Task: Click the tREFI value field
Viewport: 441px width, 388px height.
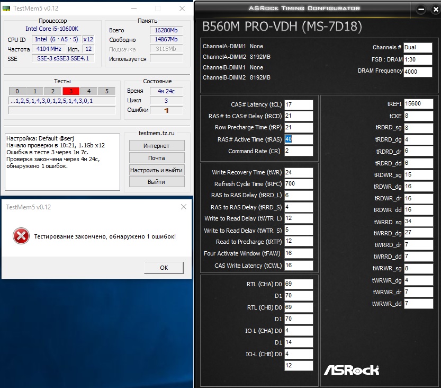Action: pos(419,104)
